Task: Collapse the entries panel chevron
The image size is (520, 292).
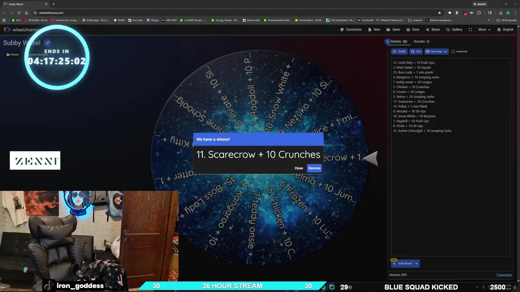Action: tap(387, 41)
